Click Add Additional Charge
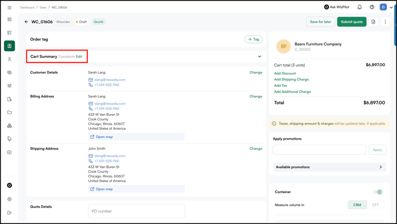The width and height of the screenshot is (397, 224). point(293,92)
